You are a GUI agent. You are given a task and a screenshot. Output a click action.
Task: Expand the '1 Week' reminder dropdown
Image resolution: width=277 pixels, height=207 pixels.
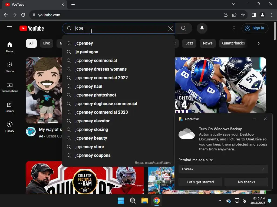(x=223, y=169)
